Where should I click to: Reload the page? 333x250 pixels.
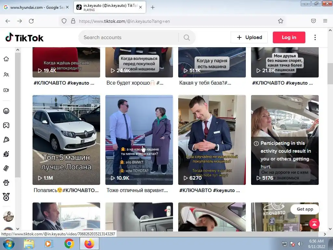(x=31, y=21)
